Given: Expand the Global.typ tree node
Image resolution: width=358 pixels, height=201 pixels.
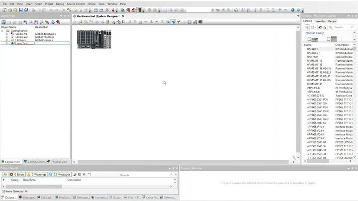Looking at the screenshot, I should (x=7, y=34).
